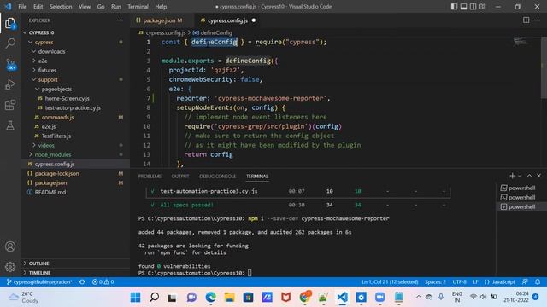
Task: Split the editor to the right
Action: pos(526,20)
